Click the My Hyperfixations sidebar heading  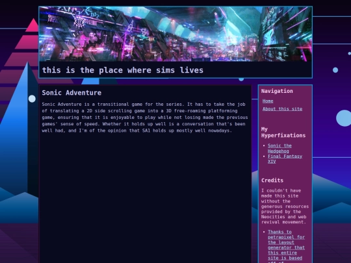pos(283,132)
